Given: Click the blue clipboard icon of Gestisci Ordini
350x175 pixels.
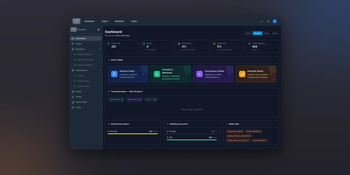Looking at the screenshot, I should pos(114,74).
